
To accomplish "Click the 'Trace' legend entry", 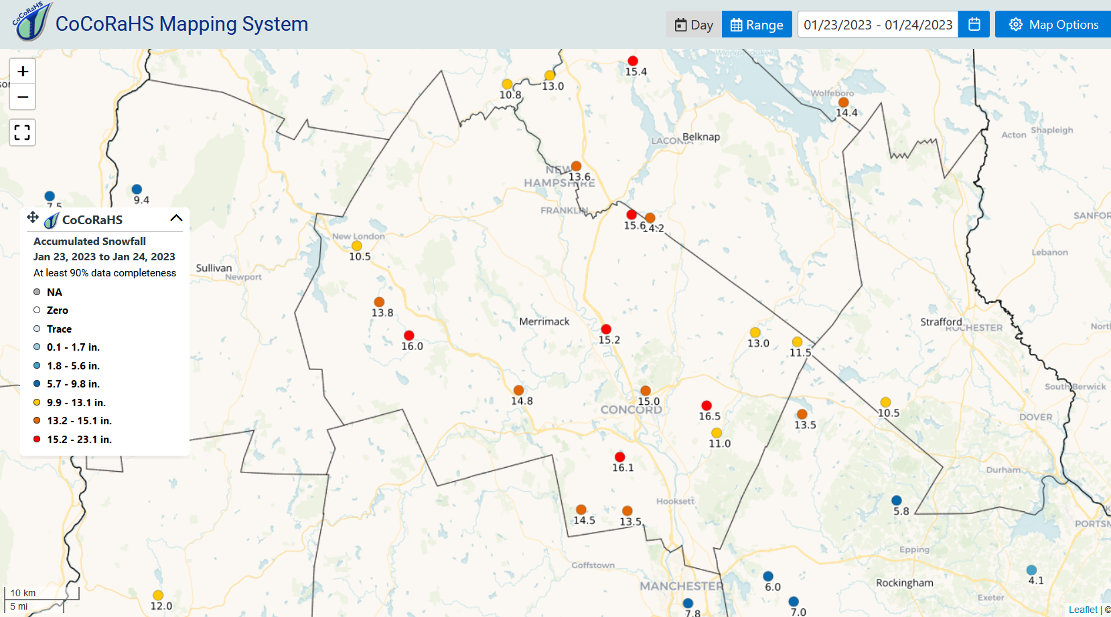I will pos(59,329).
